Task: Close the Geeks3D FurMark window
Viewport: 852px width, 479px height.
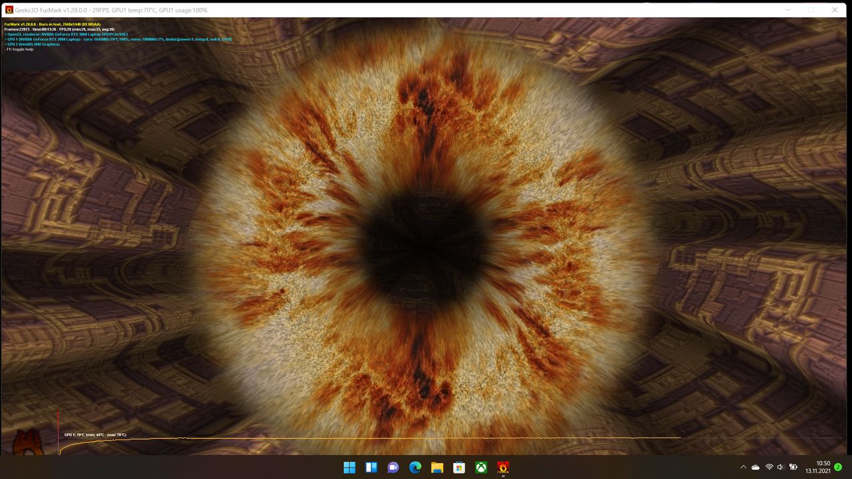Action: pos(835,10)
